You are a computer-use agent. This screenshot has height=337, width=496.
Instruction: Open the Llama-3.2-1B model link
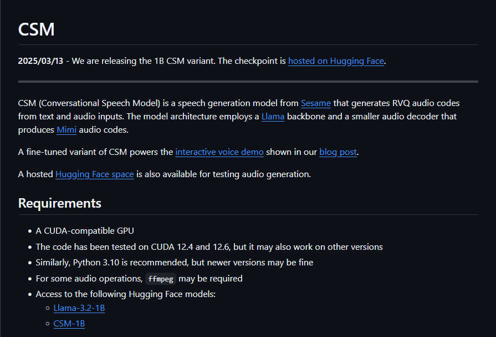[79, 308]
